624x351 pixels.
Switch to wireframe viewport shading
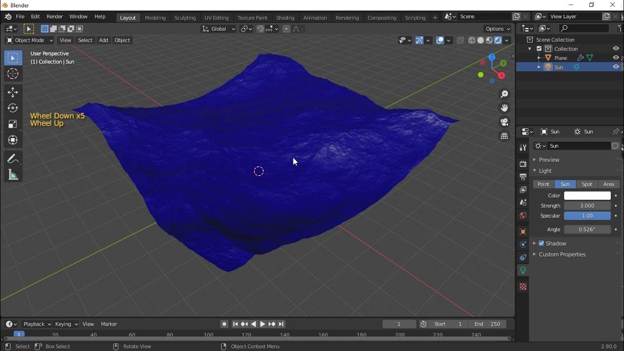coord(472,40)
